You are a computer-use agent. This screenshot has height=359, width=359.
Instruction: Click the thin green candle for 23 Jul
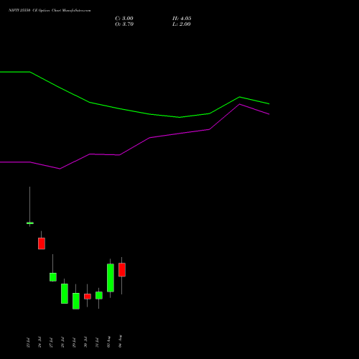(30, 223)
